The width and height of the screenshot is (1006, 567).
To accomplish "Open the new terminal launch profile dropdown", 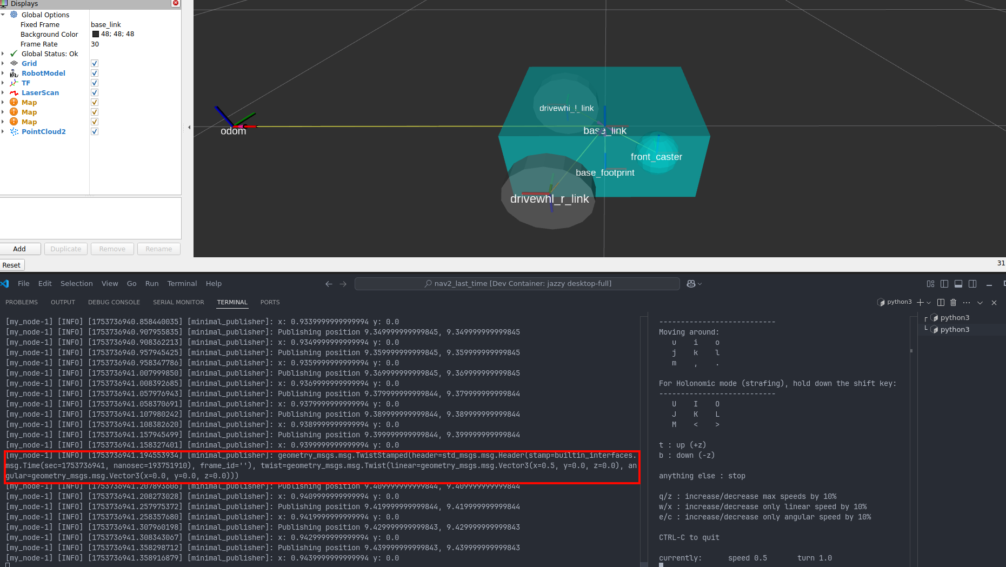I will 929,303.
